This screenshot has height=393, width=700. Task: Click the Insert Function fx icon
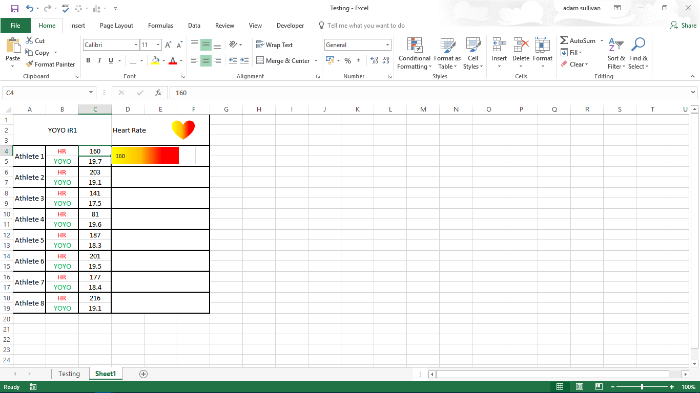pos(158,93)
